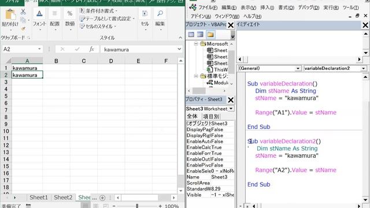Screen dimensions: 370x208
Task: Click the formula bar enter checkmark icon
Action: click(77, 49)
